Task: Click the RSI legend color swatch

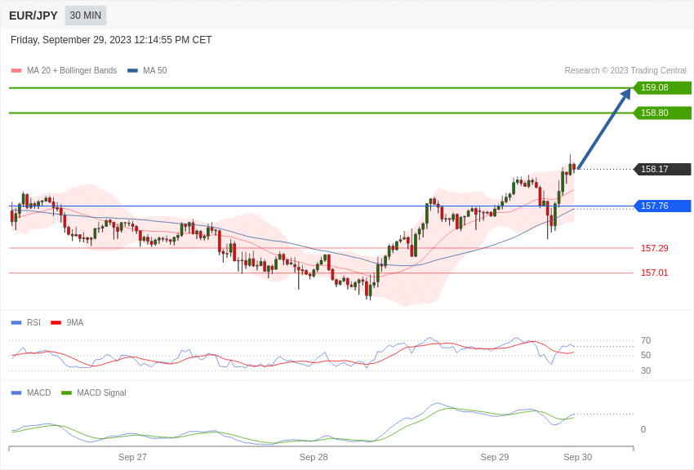Action: pyautogui.click(x=16, y=323)
